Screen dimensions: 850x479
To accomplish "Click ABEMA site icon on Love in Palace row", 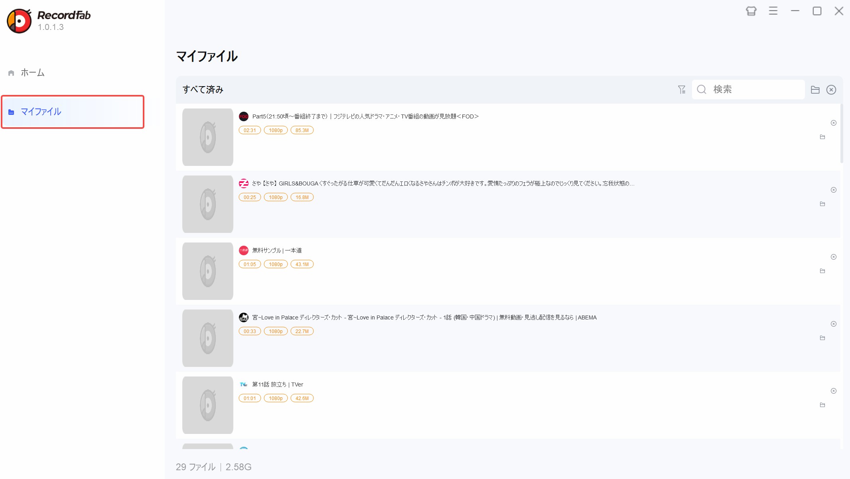I will (x=244, y=317).
